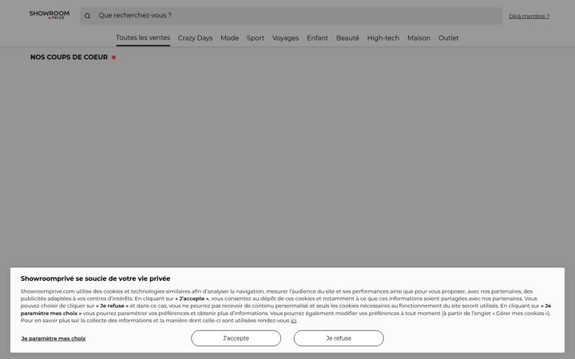This screenshot has height=359, width=575.
Task: Open the Voyages category
Action: (x=285, y=38)
